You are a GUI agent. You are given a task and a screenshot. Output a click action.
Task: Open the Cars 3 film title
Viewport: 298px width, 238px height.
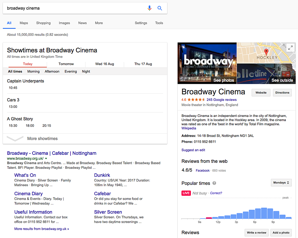pyautogui.click(x=13, y=100)
